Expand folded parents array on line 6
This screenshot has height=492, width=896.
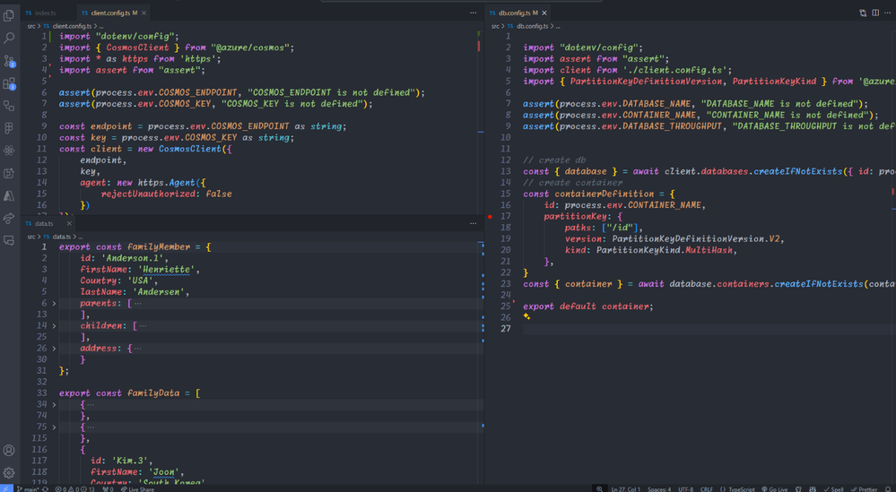[55, 304]
